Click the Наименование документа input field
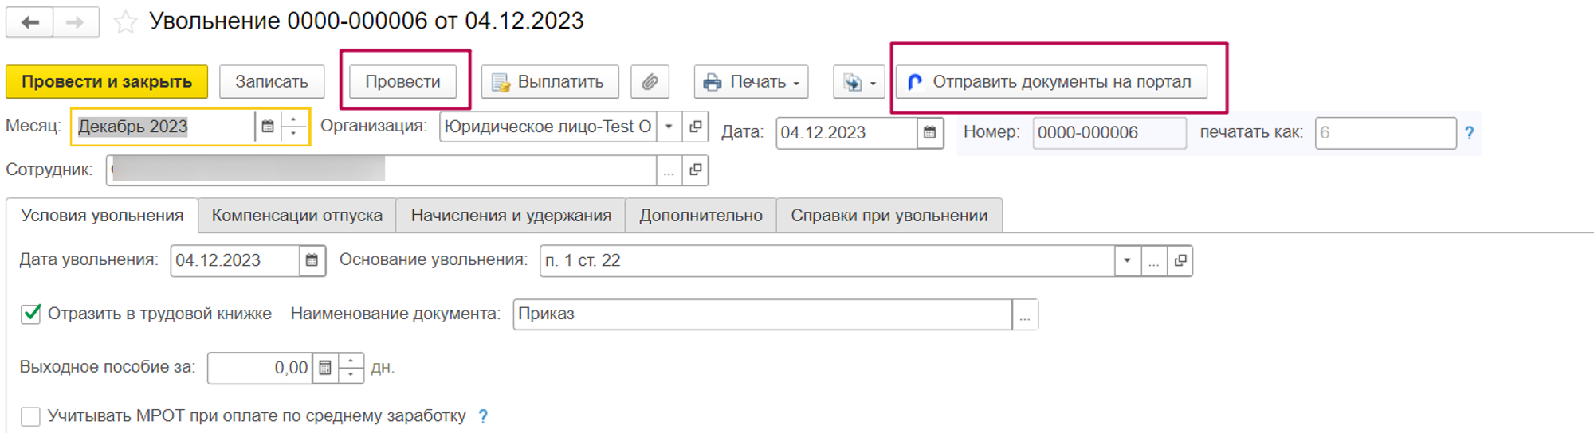 (762, 314)
